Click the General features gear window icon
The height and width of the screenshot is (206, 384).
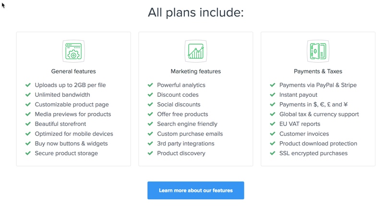click(73, 51)
